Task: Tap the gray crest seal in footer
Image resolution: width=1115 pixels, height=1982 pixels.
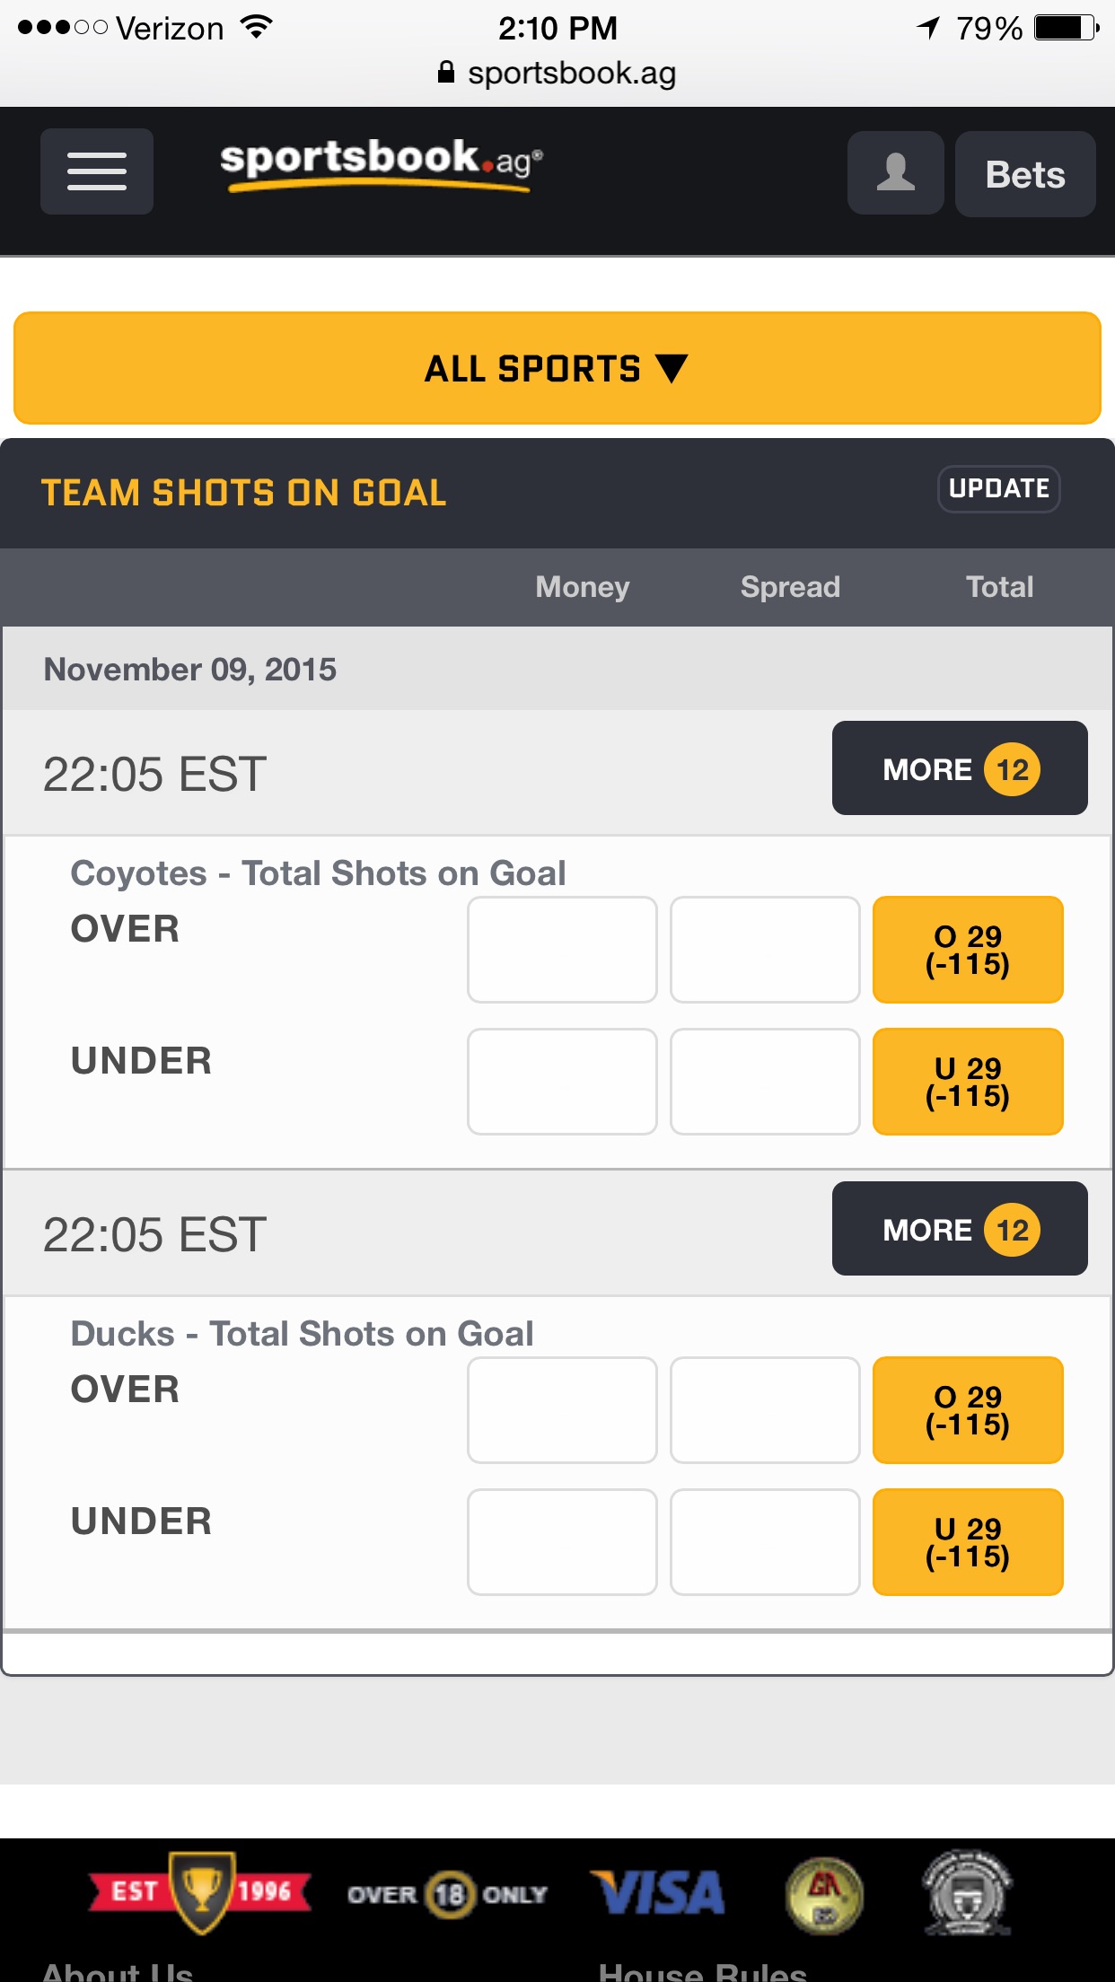Action: pos(968,1893)
